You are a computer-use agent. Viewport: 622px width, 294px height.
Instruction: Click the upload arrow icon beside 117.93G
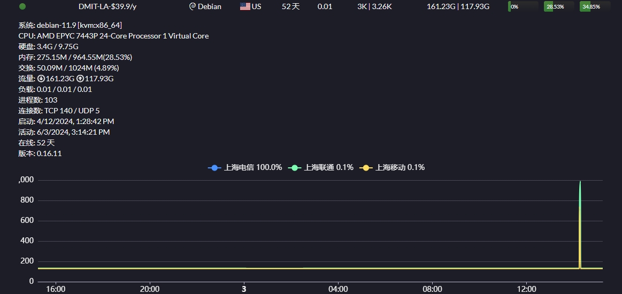tap(80, 79)
